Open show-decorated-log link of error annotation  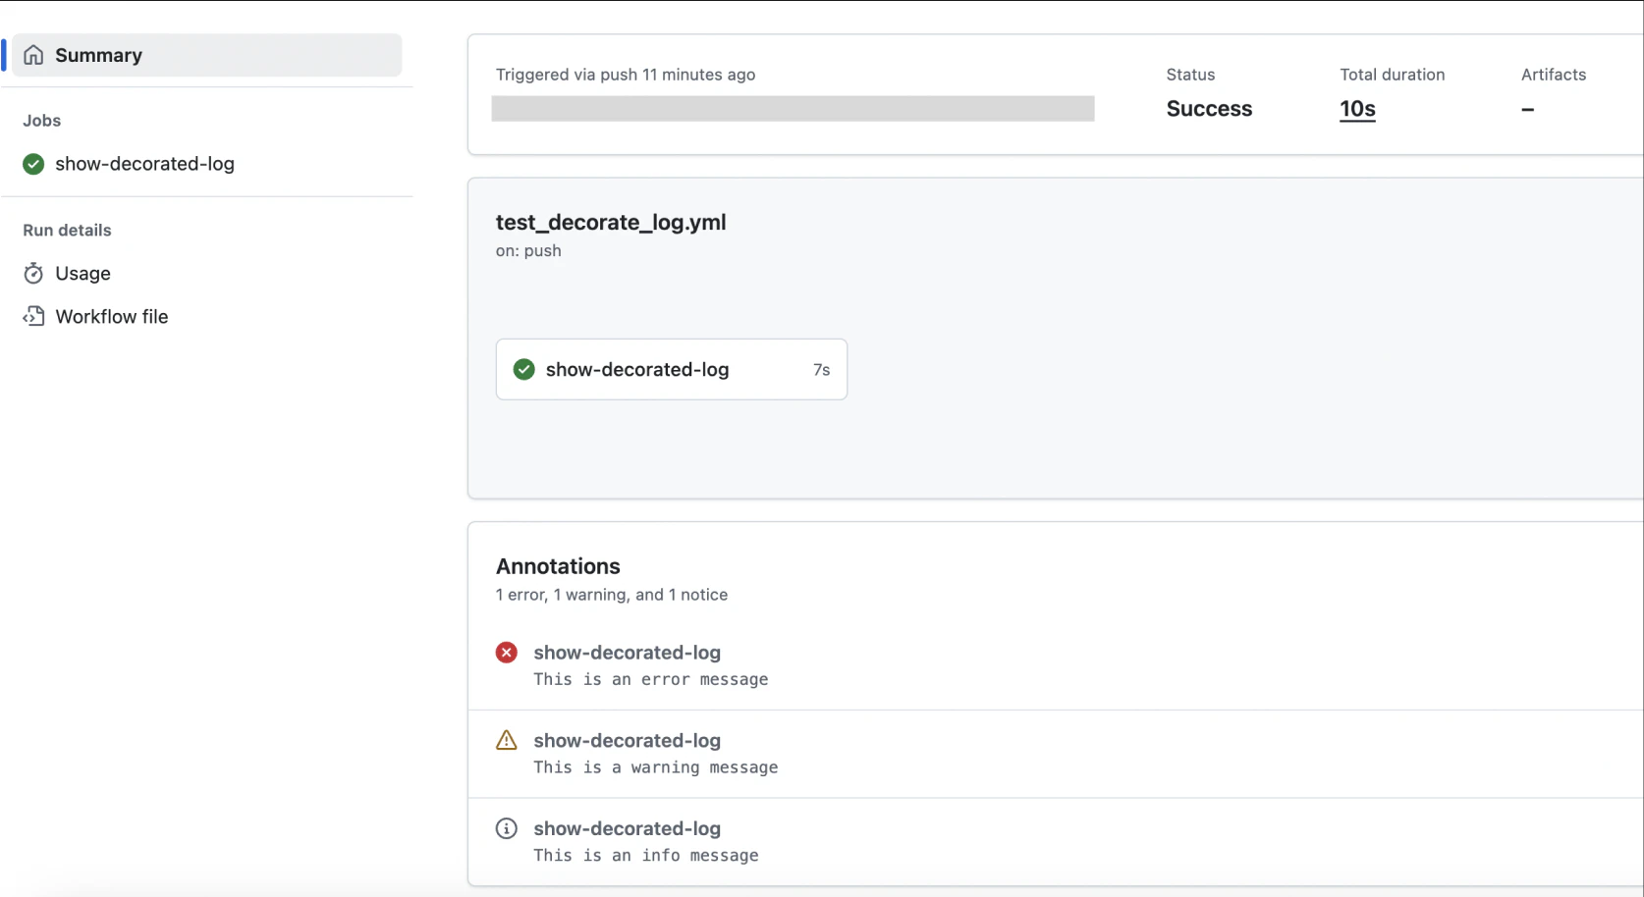628,653
